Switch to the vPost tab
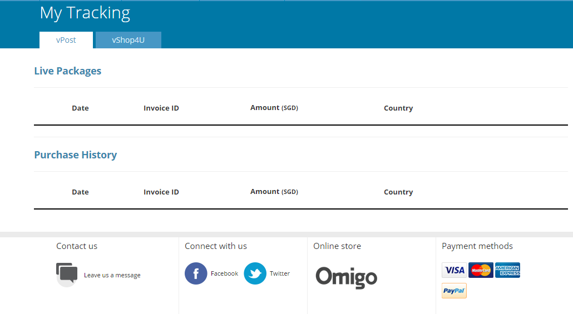The height and width of the screenshot is (314, 573). (66, 40)
